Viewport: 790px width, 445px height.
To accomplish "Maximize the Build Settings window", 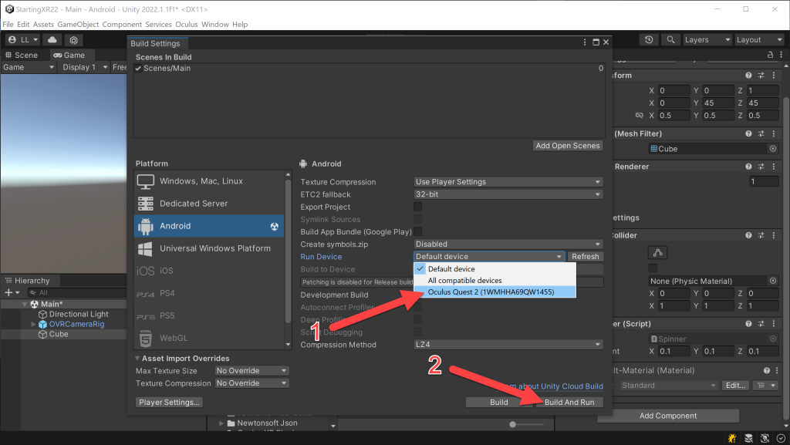I will (596, 42).
